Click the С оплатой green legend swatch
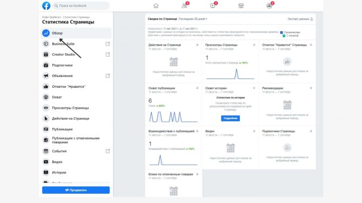362x203 pixels. [284, 36]
